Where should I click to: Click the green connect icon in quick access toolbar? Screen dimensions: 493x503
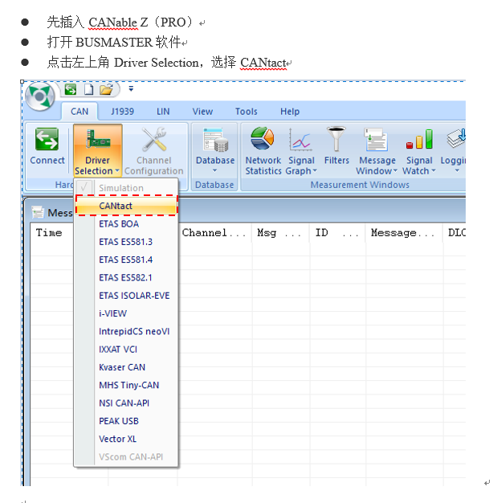click(71, 89)
